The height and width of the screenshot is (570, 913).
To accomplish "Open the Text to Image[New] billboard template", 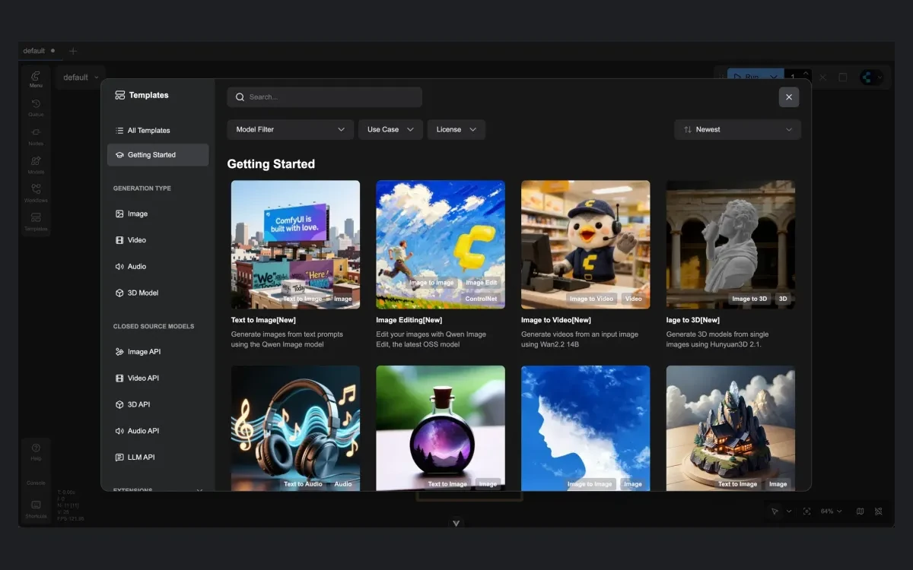I will (295, 245).
